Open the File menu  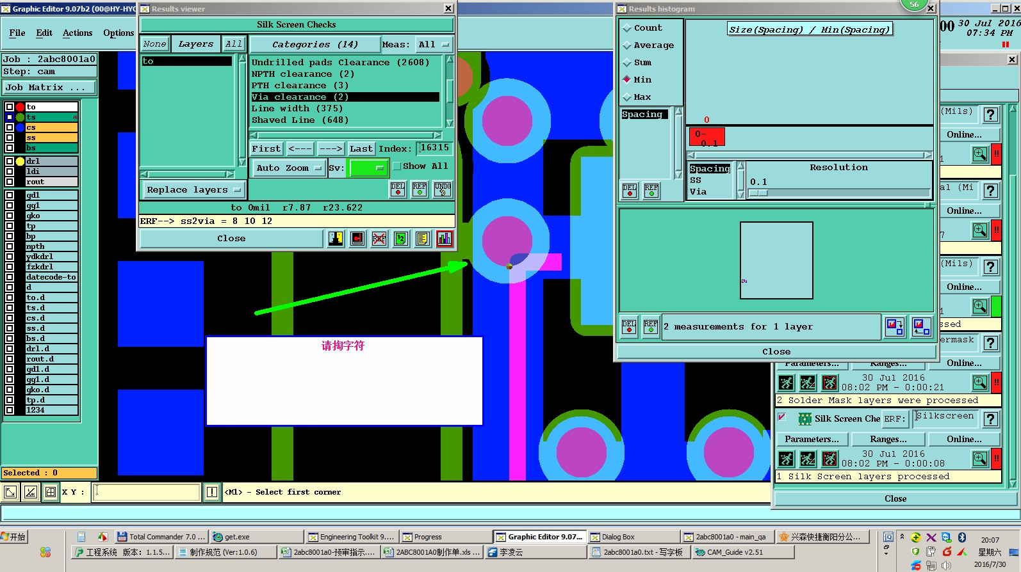point(17,33)
